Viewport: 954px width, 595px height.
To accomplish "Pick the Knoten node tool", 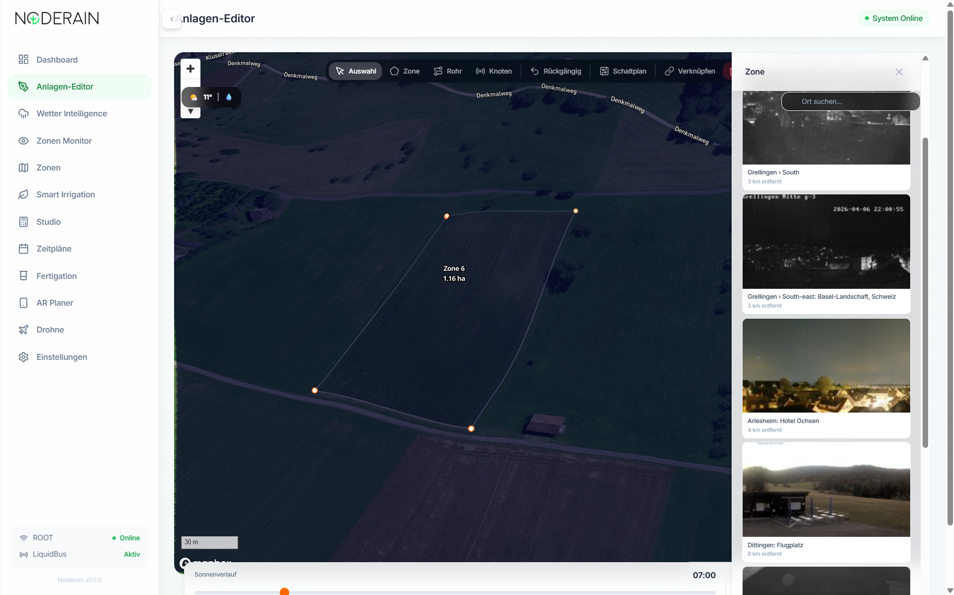I will click(x=494, y=71).
